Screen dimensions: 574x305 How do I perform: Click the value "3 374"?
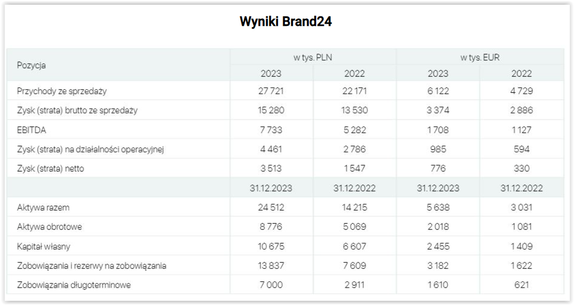point(438,110)
